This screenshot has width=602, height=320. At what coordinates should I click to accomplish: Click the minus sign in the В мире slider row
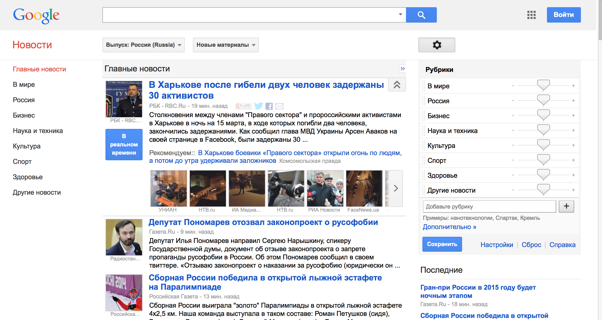pos(513,86)
